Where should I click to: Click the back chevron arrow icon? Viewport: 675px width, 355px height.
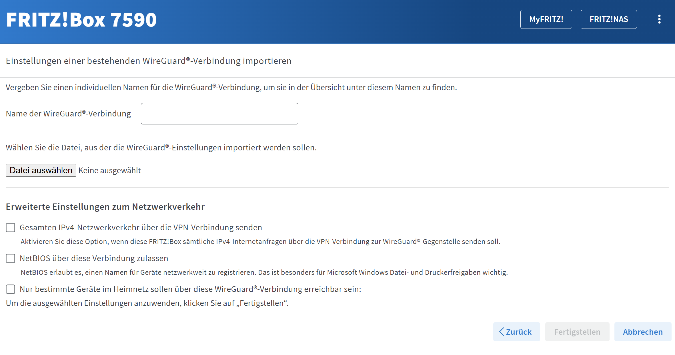point(501,332)
